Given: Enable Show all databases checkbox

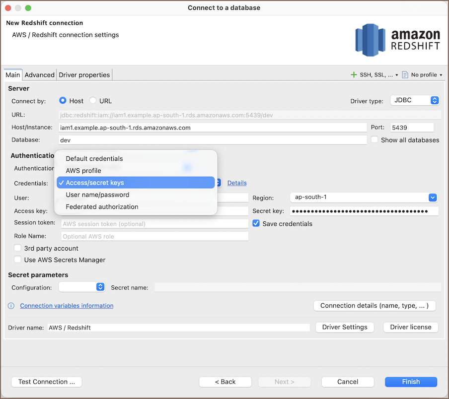Looking at the screenshot, I should pyautogui.click(x=374, y=140).
